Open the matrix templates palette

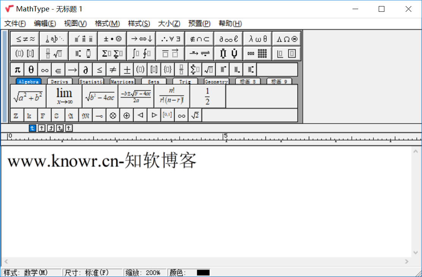point(258,53)
